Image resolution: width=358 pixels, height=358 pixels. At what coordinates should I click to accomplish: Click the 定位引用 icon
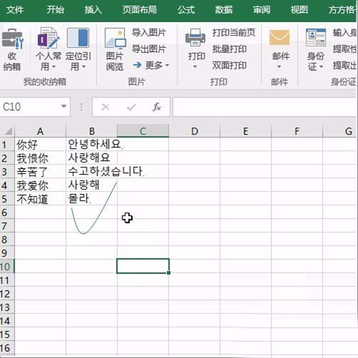click(78, 38)
